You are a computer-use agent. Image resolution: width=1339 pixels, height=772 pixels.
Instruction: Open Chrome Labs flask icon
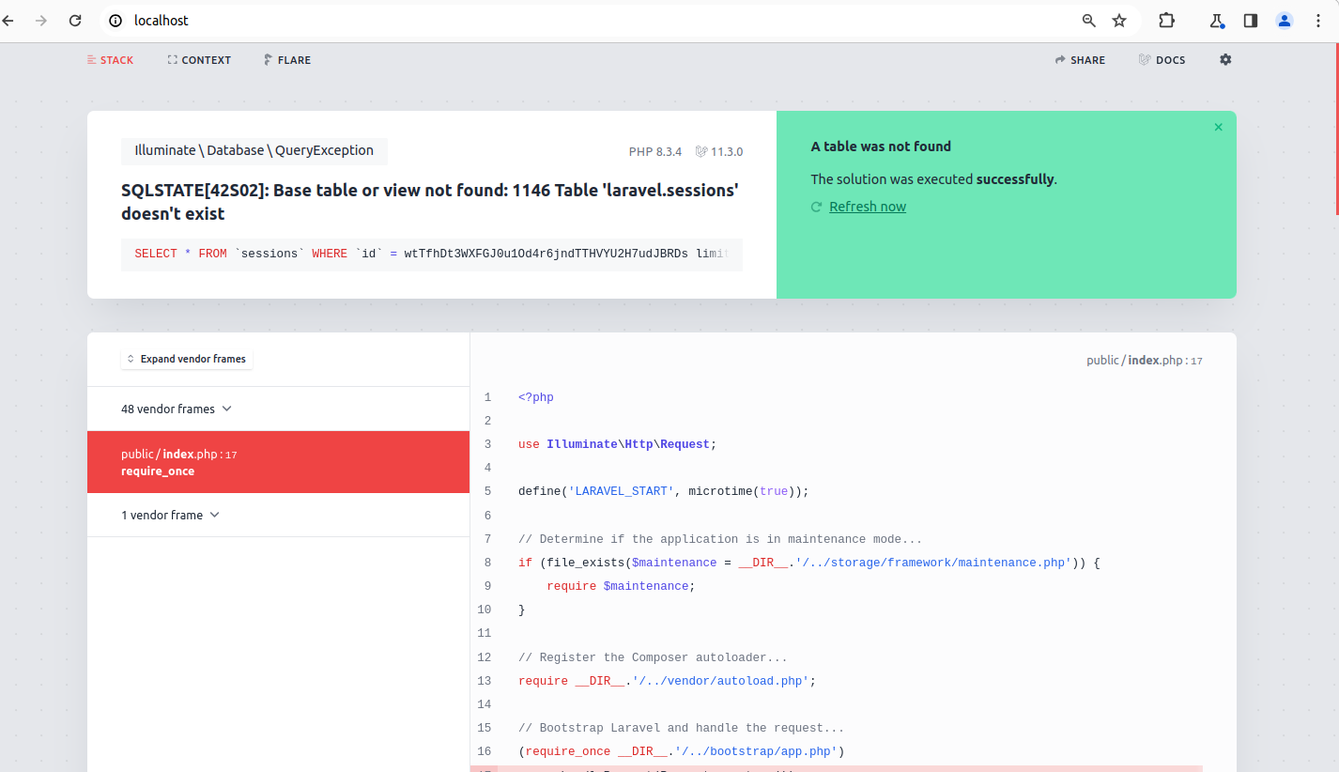[x=1217, y=20]
